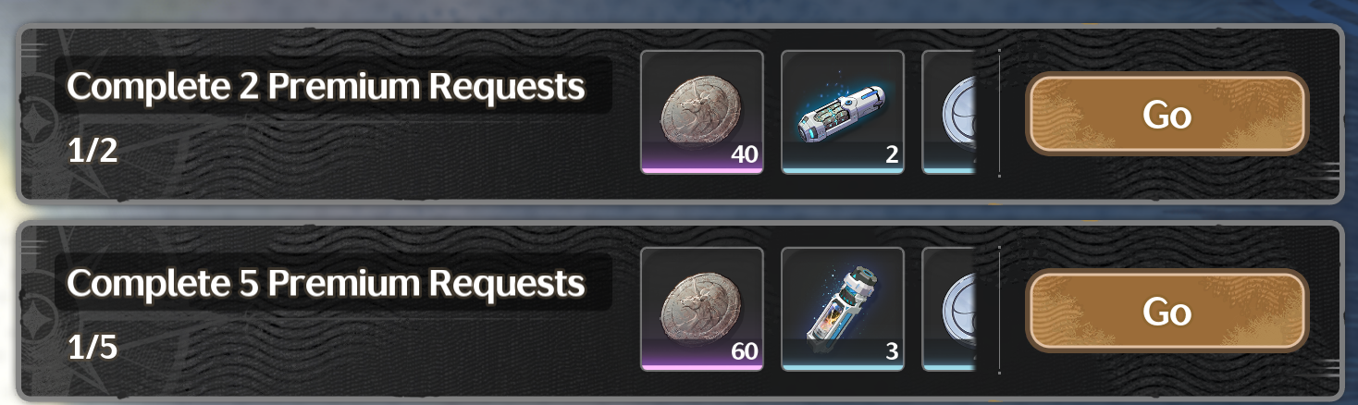Tap the quantity 2 on the energy tube
This screenshot has width=1358, height=405.
pos(892,154)
